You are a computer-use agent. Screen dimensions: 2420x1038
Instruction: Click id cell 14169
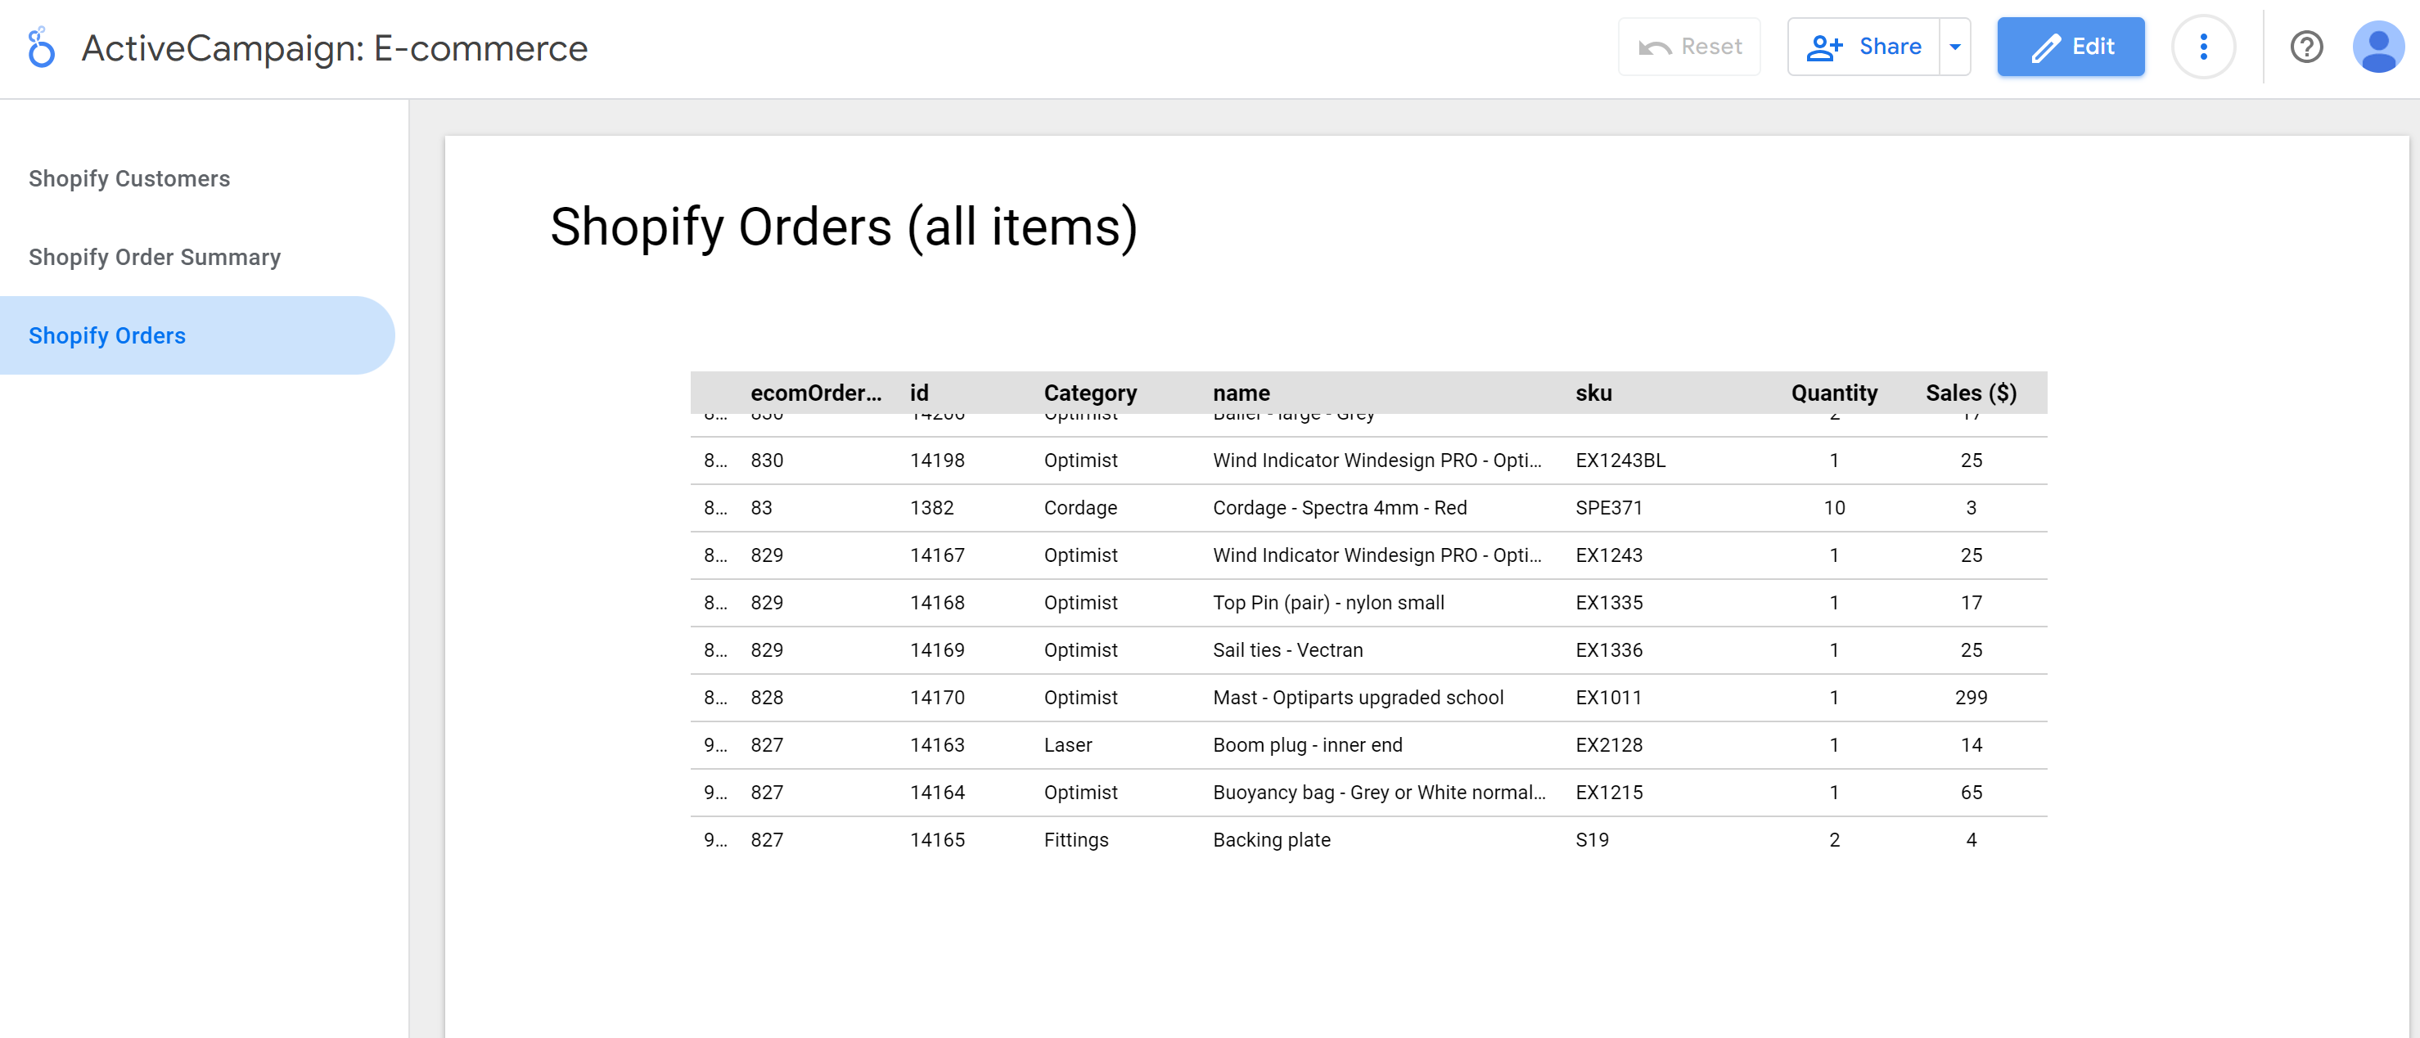[x=936, y=650]
